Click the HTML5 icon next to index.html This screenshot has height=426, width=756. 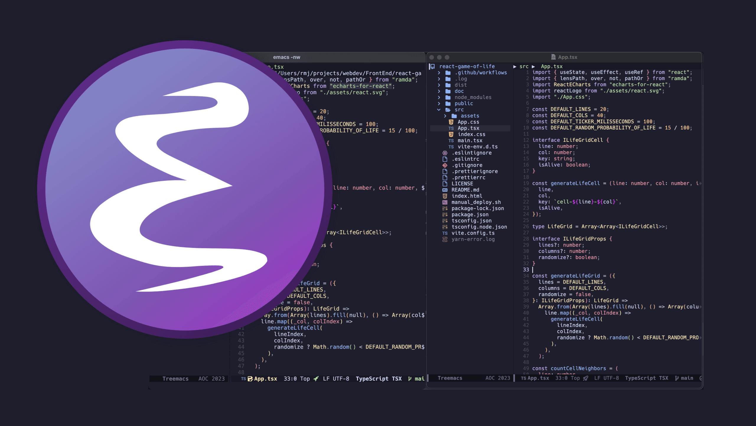(x=445, y=196)
